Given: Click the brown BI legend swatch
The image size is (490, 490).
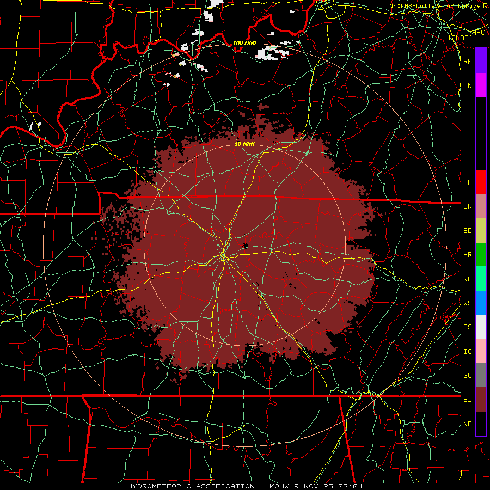Looking at the screenshot, I should pyautogui.click(x=481, y=400).
